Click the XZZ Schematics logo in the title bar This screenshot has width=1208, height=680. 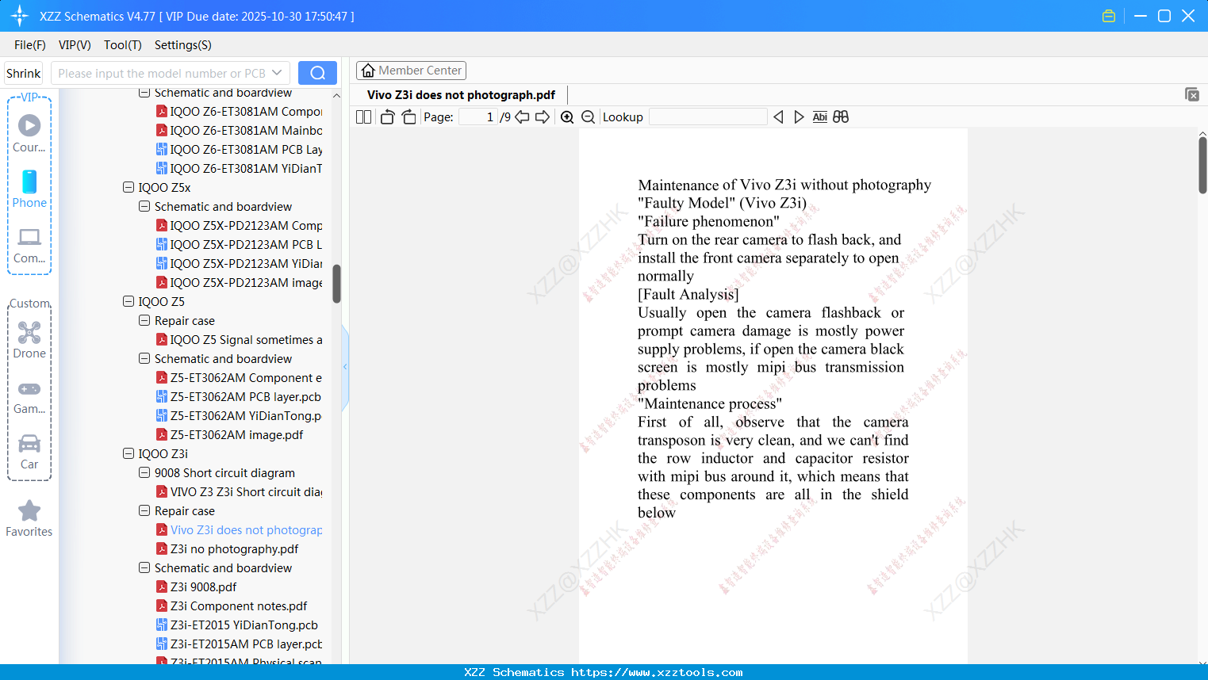pos(20,16)
